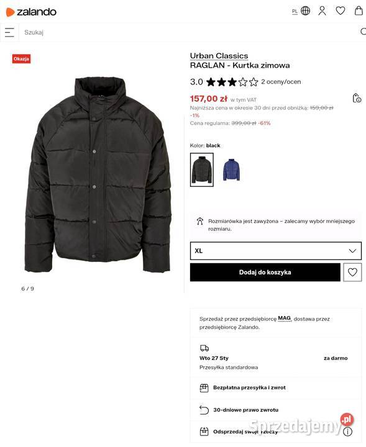Open the 2 oceny/ocen ratings
366x447 pixels.
click(x=281, y=82)
